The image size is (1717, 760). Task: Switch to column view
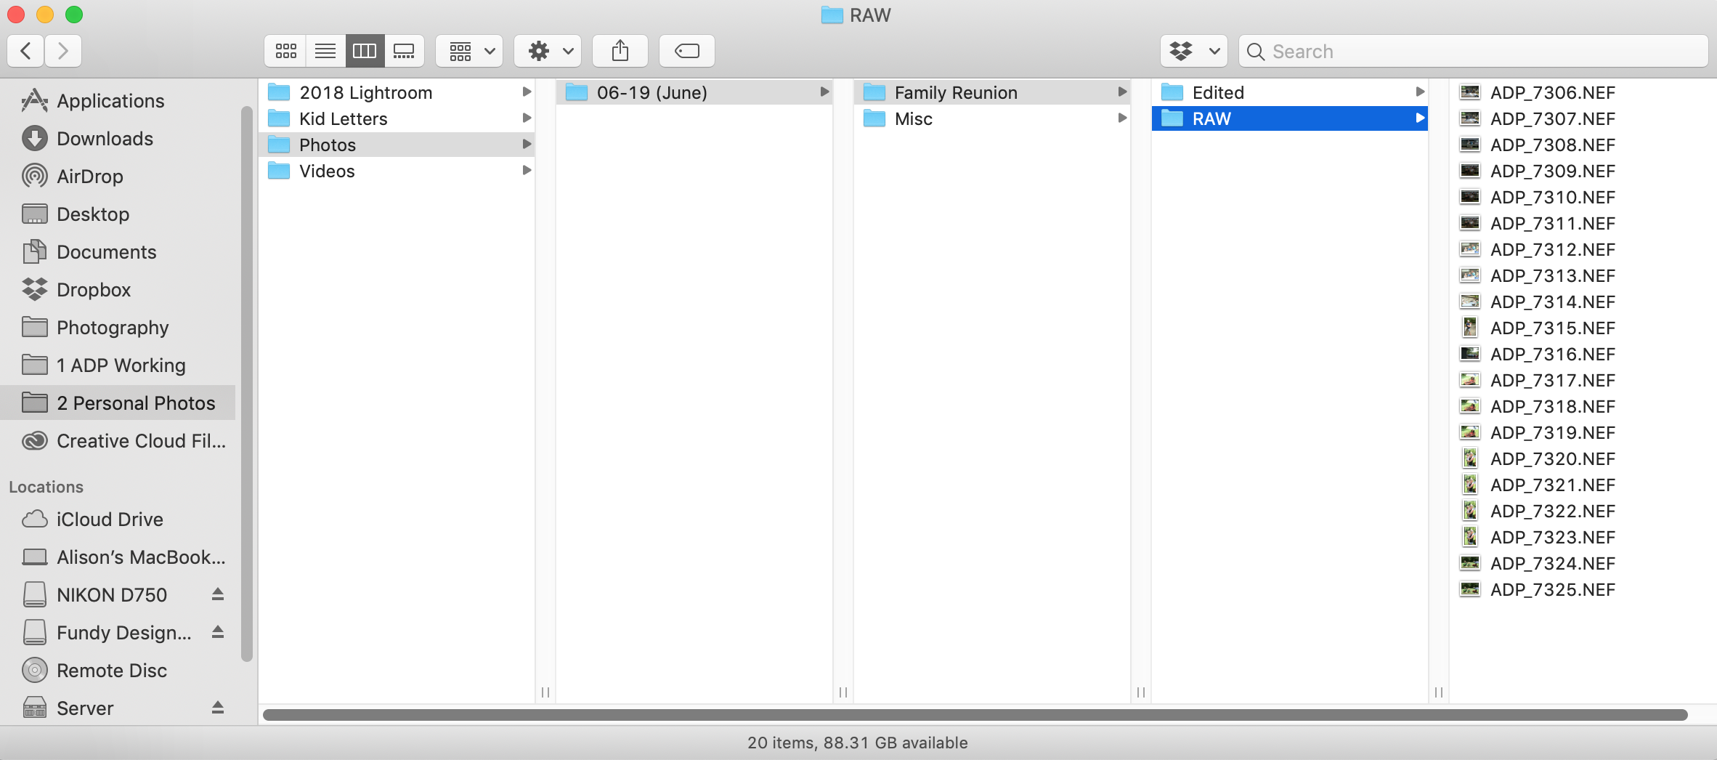(x=365, y=51)
